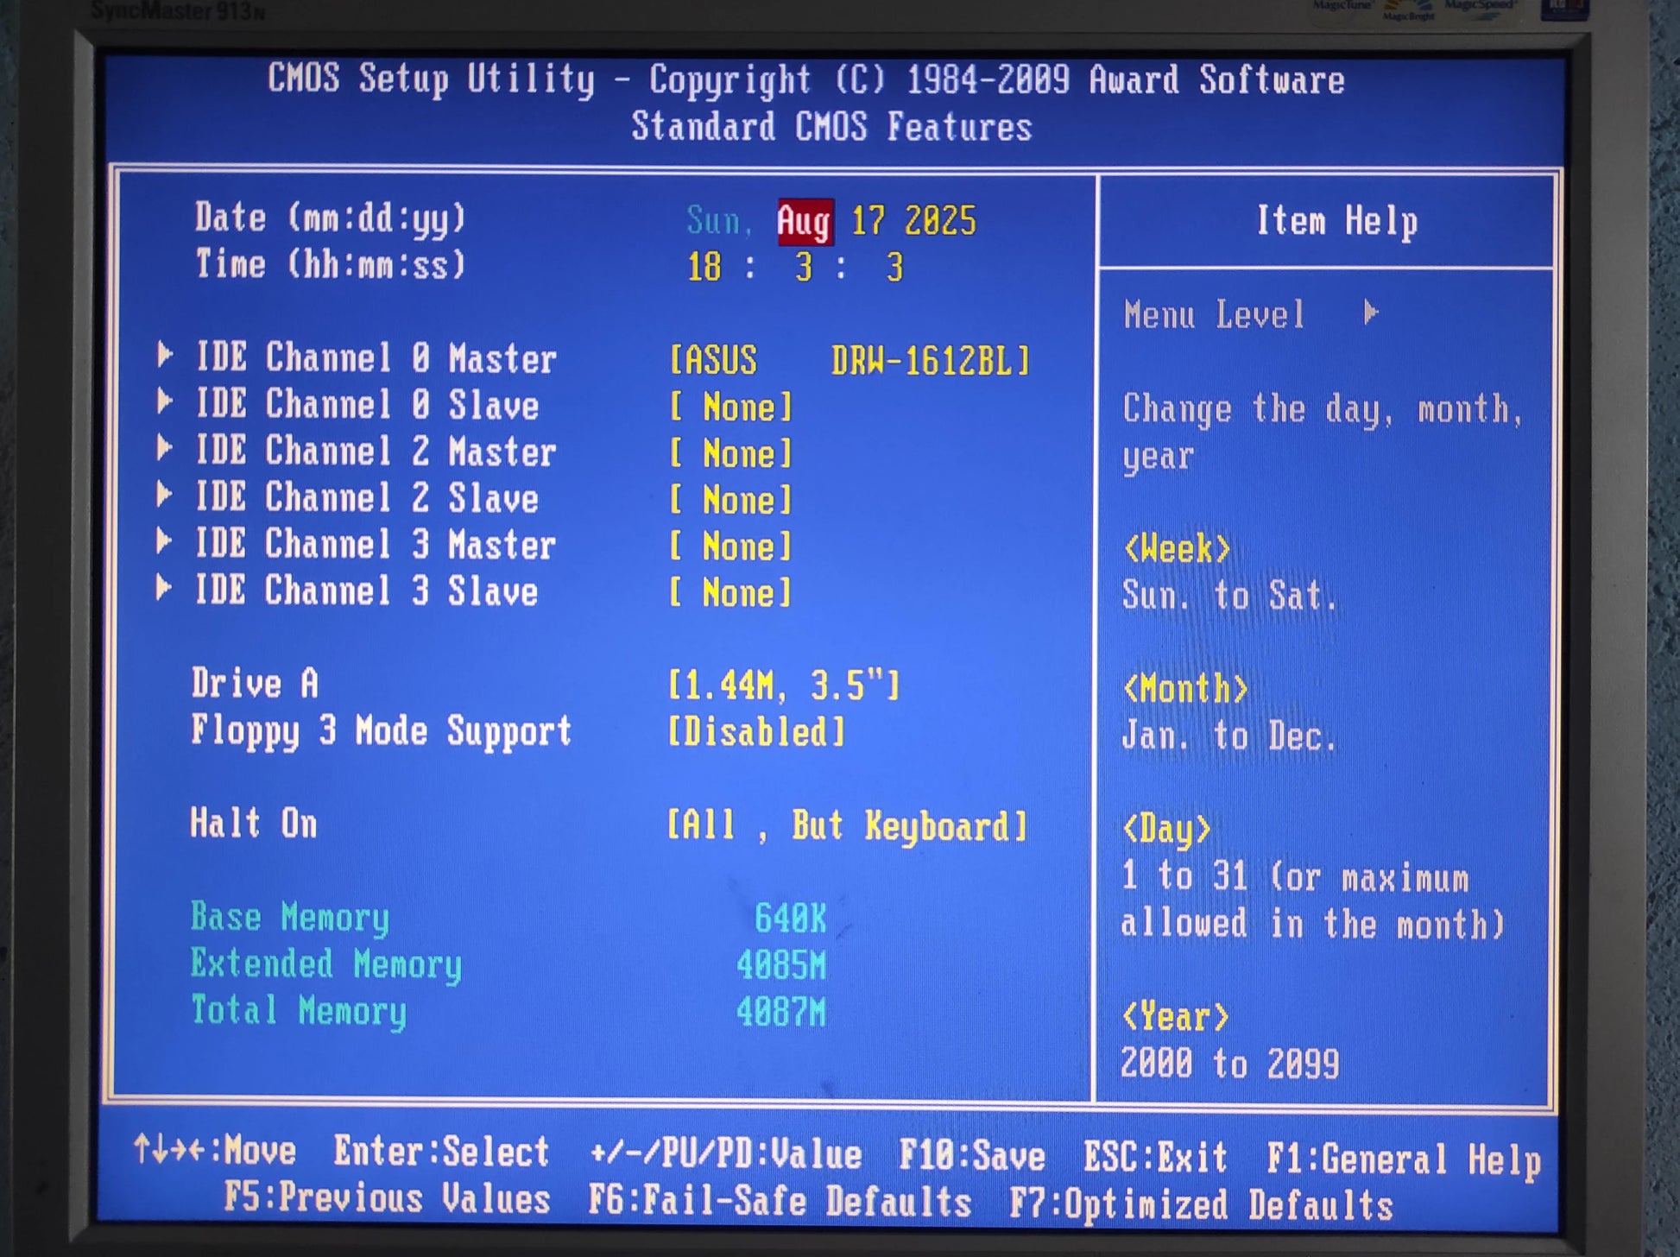Select the ASUS DRW-1612BL drive value
The image size is (1680, 1257).
pos(850,360)
